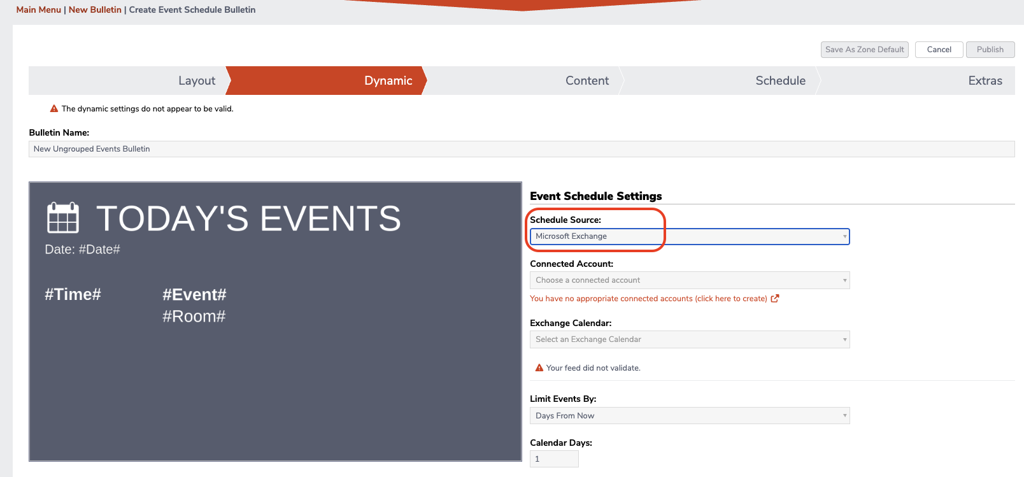Click the Cancel button

[x=939, y=50]
